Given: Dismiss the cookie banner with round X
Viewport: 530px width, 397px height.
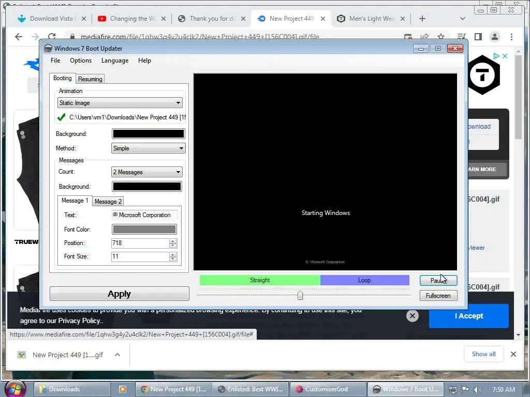Looking at the screenshot, I should click(413, 316).
